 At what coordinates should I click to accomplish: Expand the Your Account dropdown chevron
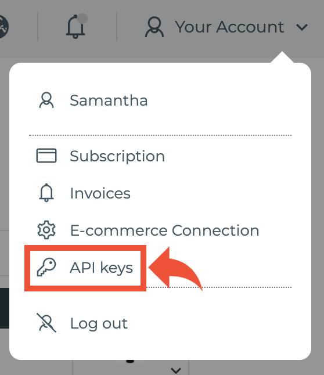(302, 27)
